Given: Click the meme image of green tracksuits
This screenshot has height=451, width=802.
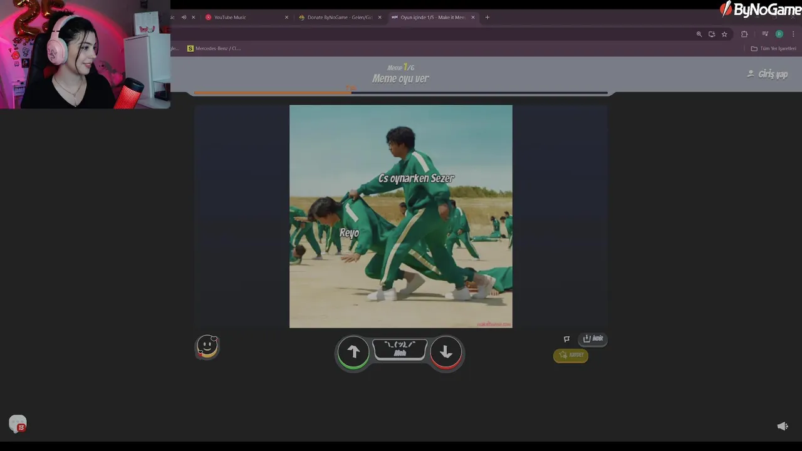Looking at the screenshot, I should (401, 216).
